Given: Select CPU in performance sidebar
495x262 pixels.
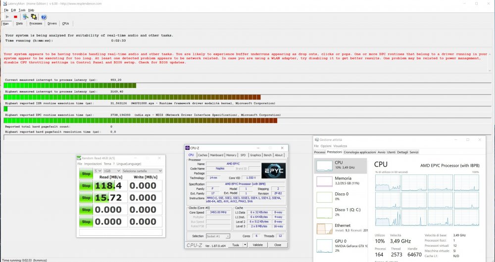Looking at the screenshot, I should click(x=341, y=166).
